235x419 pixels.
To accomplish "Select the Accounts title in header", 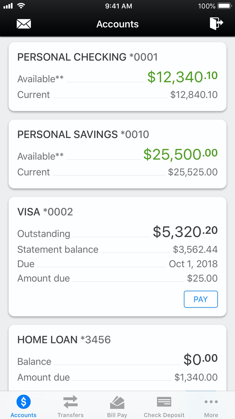I will point(117,24).
